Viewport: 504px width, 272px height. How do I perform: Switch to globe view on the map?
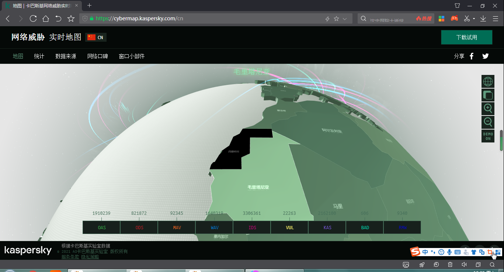(488, 82)
